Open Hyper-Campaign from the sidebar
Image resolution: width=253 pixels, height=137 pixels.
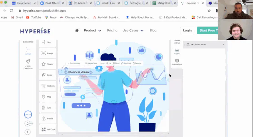click(x=28, y=64)
